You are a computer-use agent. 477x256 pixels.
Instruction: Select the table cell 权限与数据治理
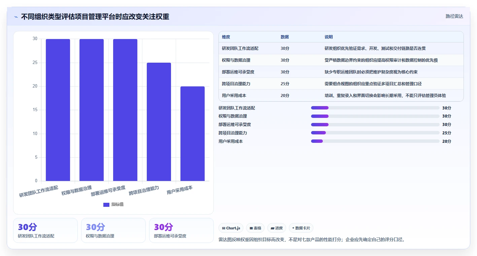(236, 60)
